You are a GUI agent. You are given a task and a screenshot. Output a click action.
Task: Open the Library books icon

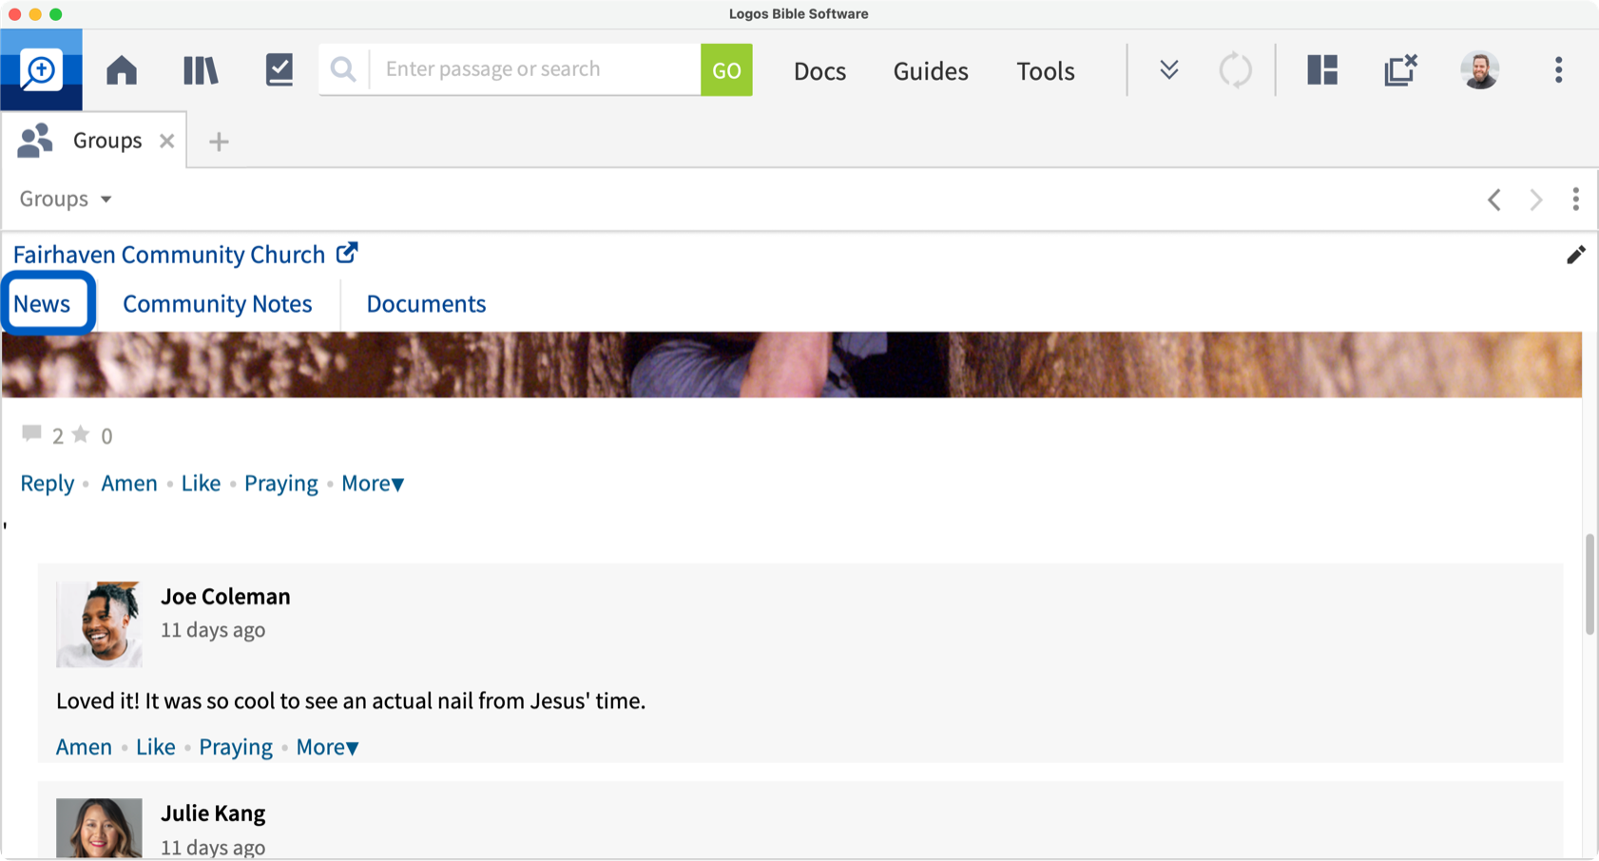click(201, 69)
